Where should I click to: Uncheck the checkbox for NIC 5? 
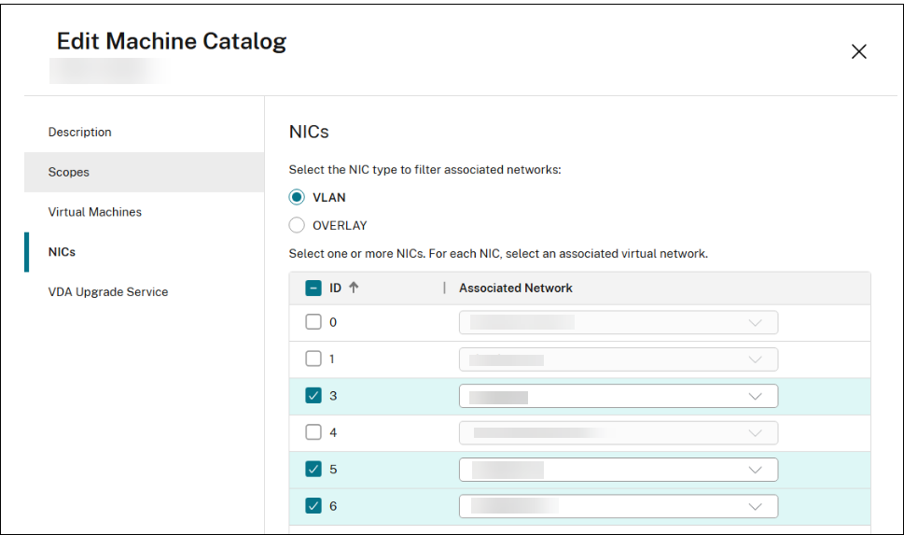[x=313, y=469]
